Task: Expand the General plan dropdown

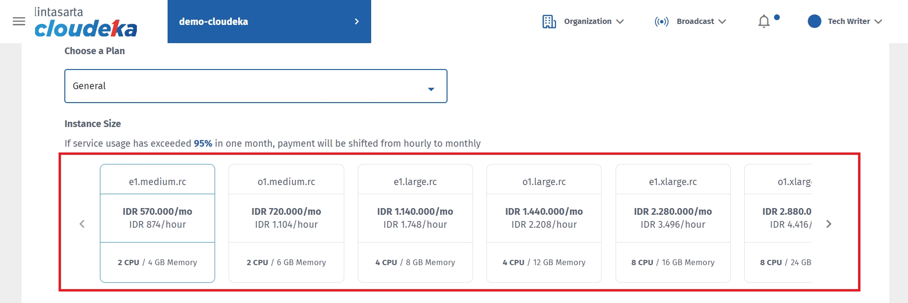Action: (x=255, y=86)
